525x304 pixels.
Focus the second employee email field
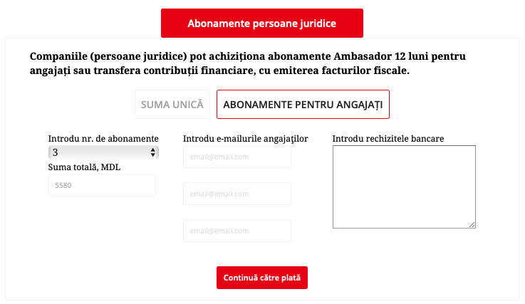(237, 194)
